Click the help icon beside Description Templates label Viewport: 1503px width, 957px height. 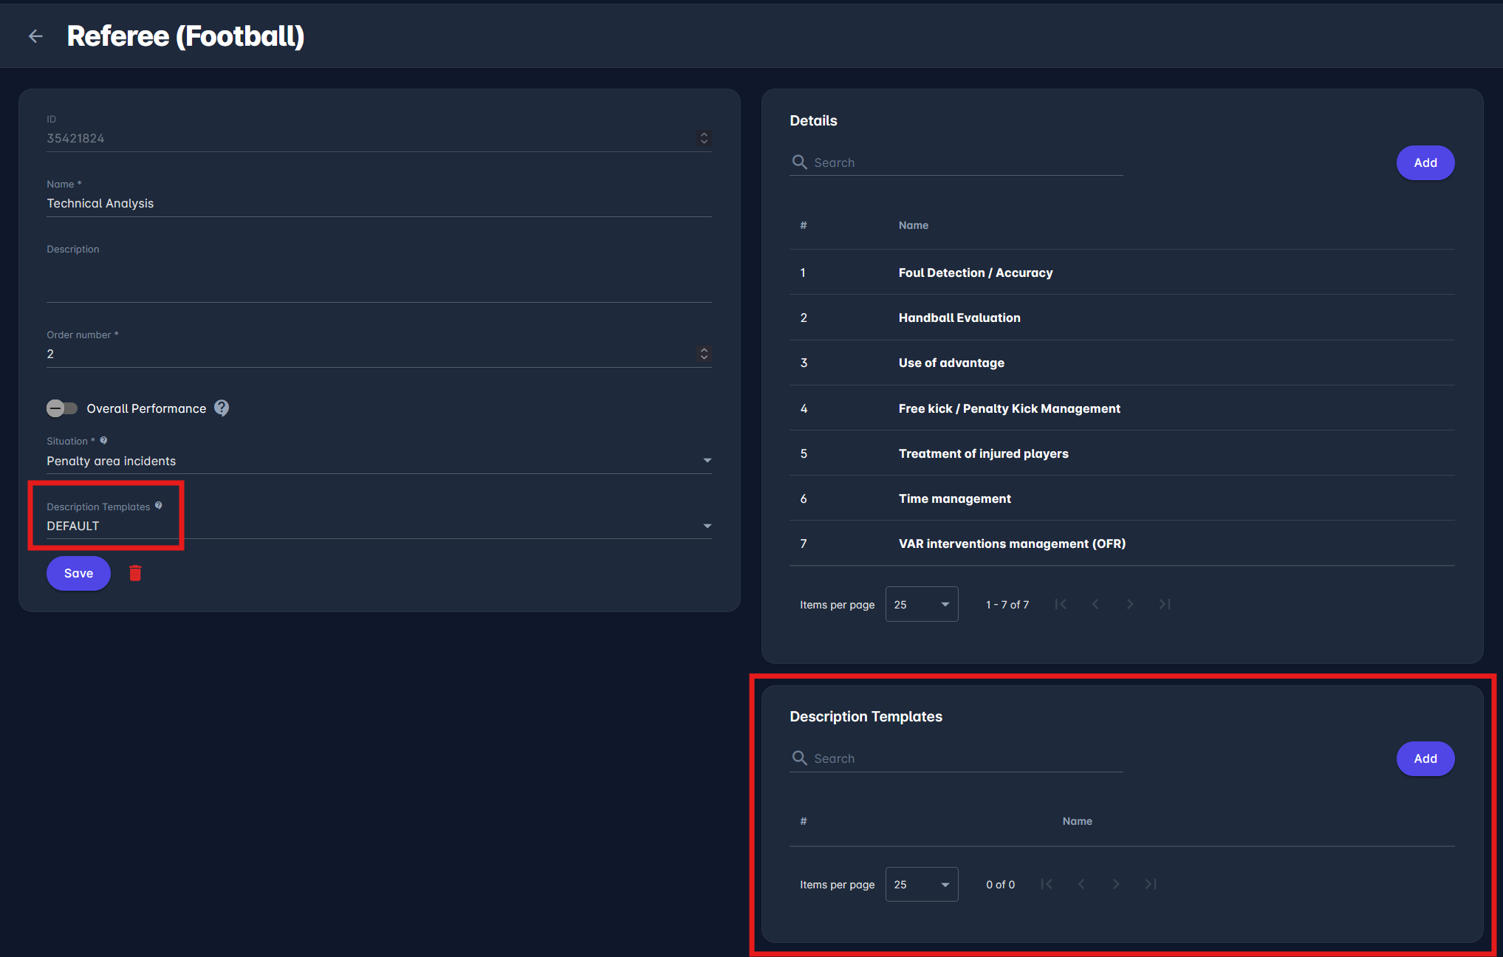(159, 506)
